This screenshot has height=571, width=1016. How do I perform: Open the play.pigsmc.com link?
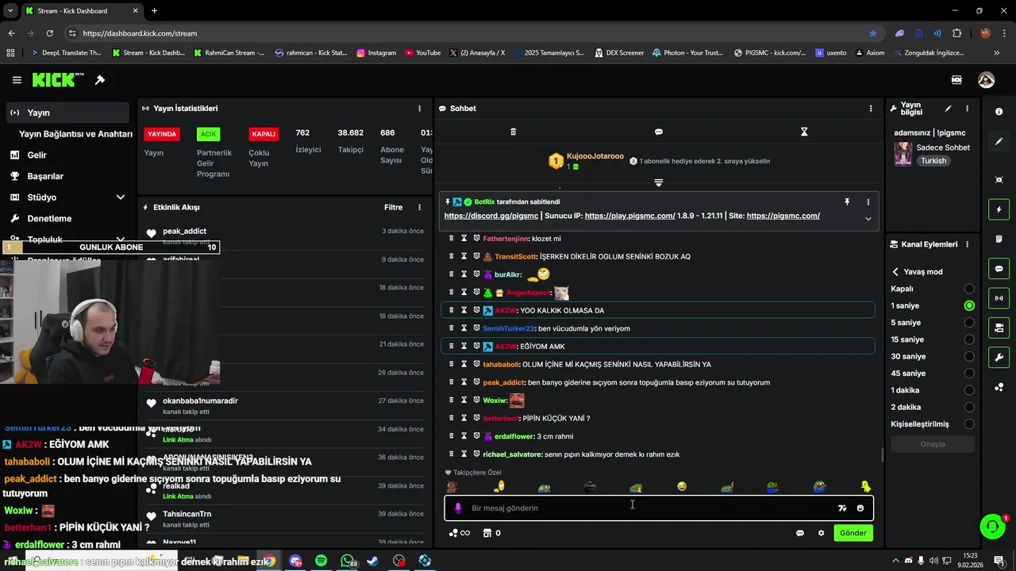click(x=629, y=216)
